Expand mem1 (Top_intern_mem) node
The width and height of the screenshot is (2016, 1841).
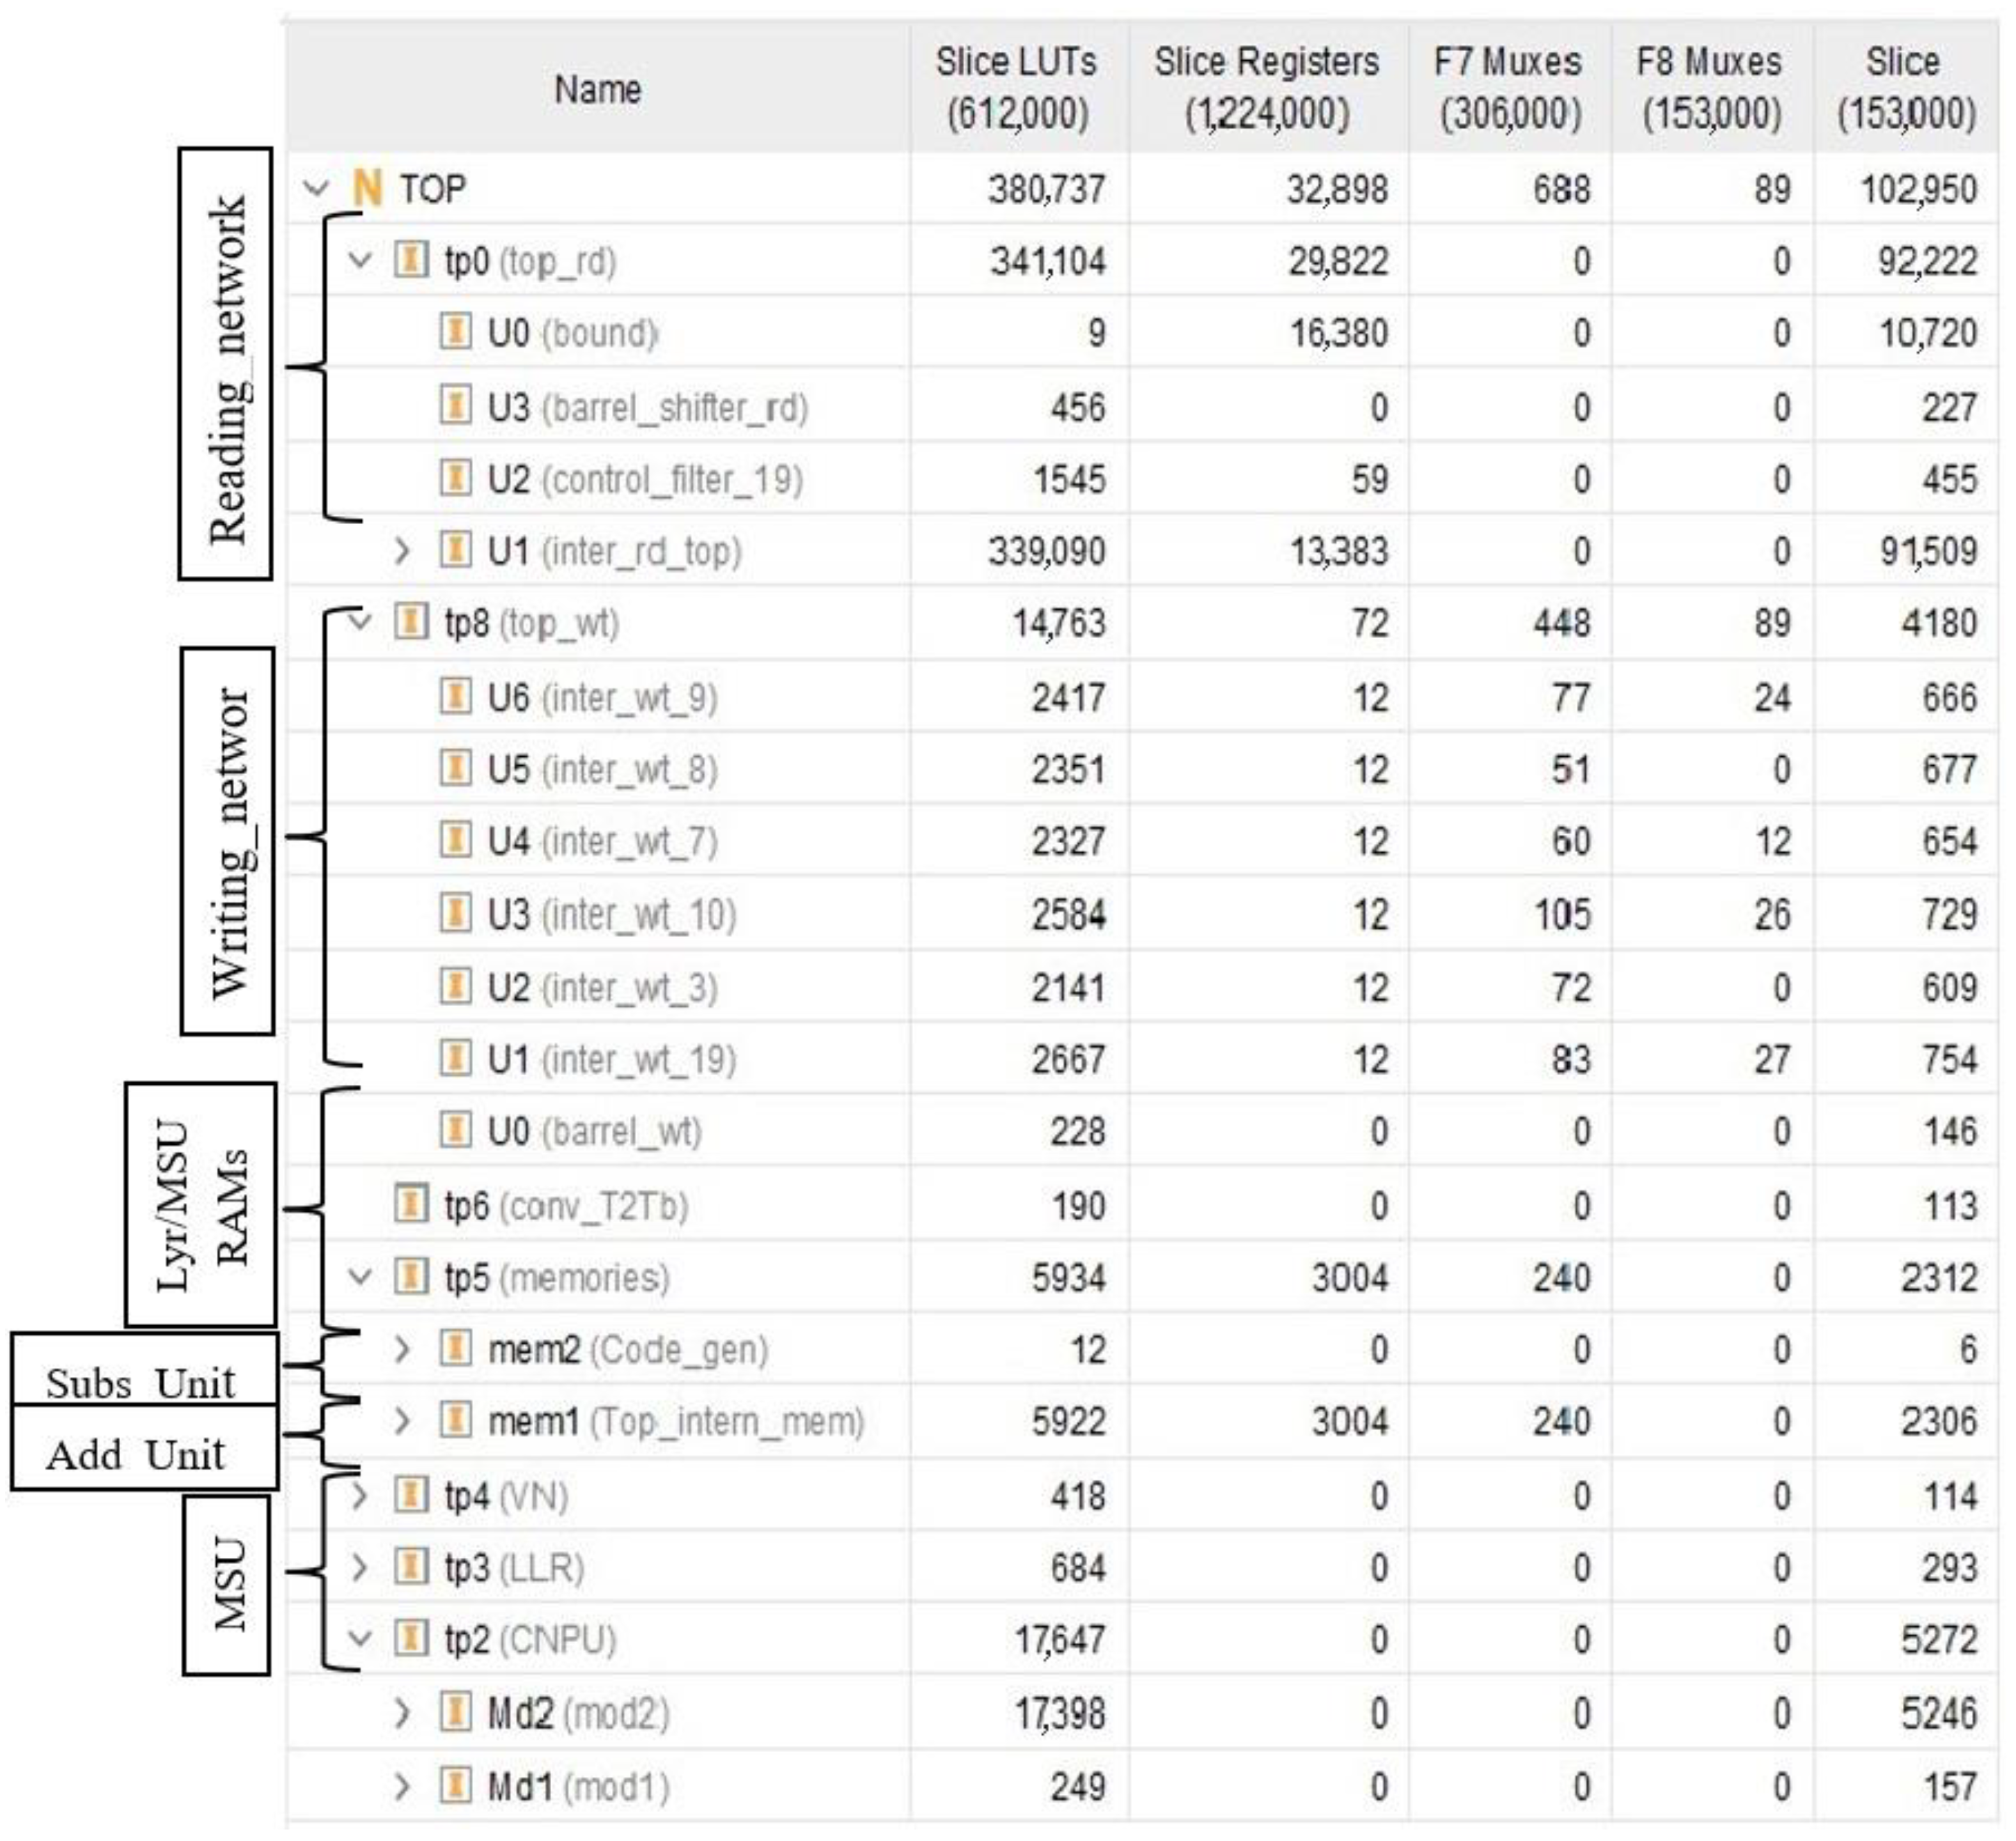click(402, 1421)
